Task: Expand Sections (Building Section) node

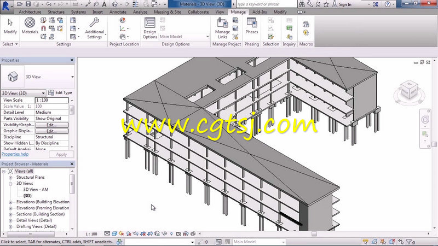Action: pos(10,214)
